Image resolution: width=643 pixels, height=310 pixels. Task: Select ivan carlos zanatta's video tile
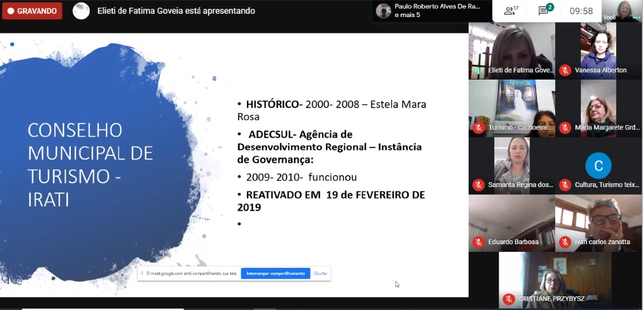point(599,223)
